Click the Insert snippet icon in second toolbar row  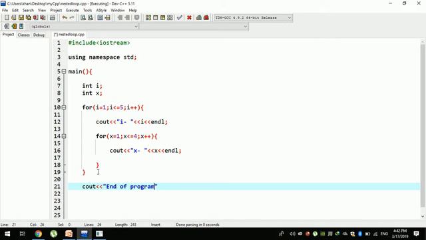pos(7,27)
